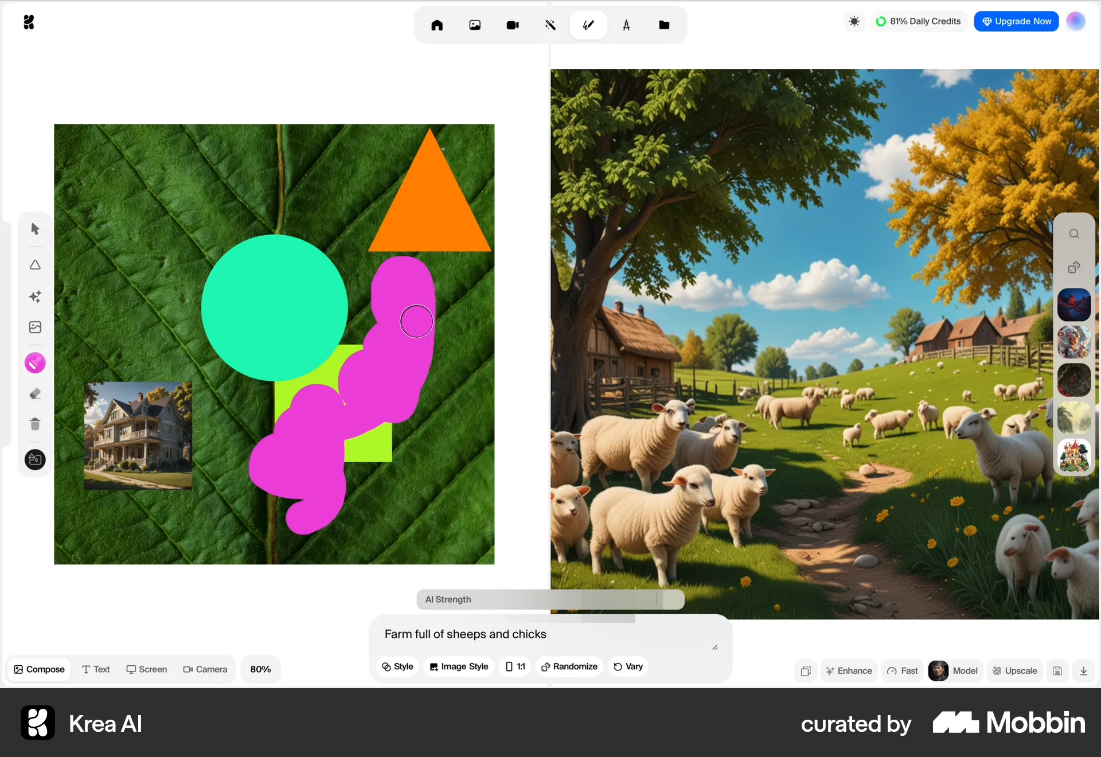Open the folder assets icon in top nav
Viewport: 1101px width, 757px height.
click(x=664, y=25)
